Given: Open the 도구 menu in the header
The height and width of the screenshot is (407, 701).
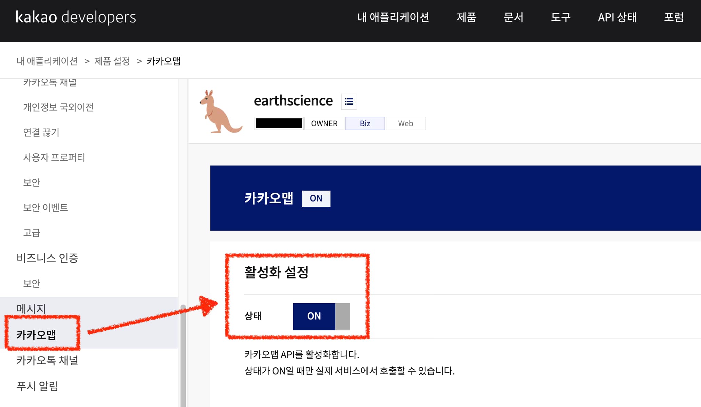Looking at the screenshot, I should pyautogui.click(x=561, y=17).
